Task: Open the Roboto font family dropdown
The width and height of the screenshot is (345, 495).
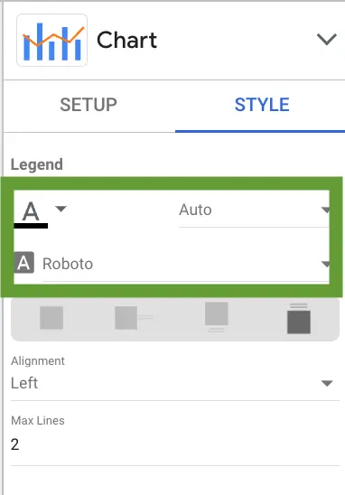Action: pos(186,265)
